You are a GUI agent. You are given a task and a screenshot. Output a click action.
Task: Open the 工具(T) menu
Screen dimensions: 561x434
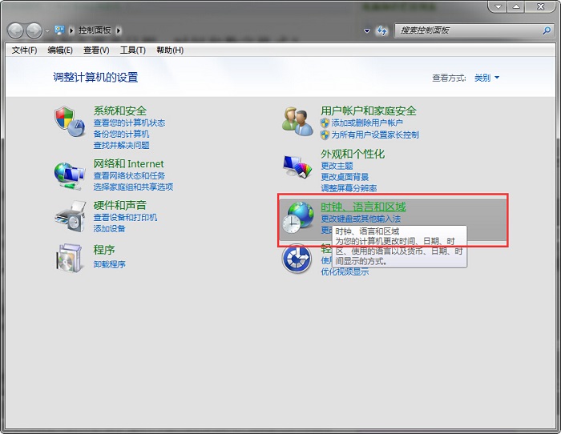132,50
